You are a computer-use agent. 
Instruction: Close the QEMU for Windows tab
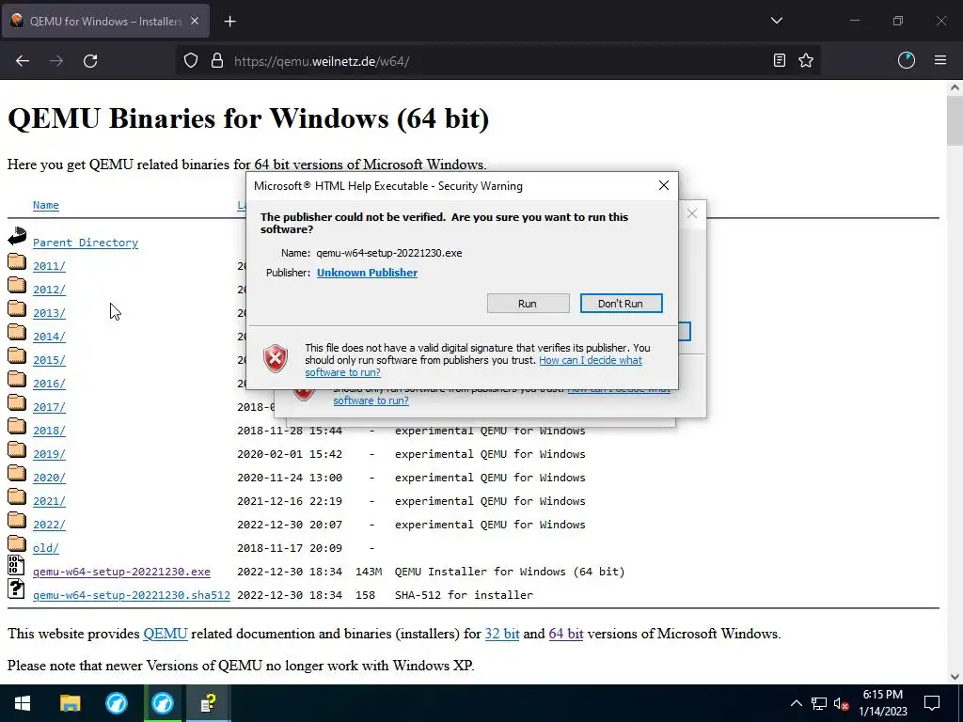tap(195, 21)
